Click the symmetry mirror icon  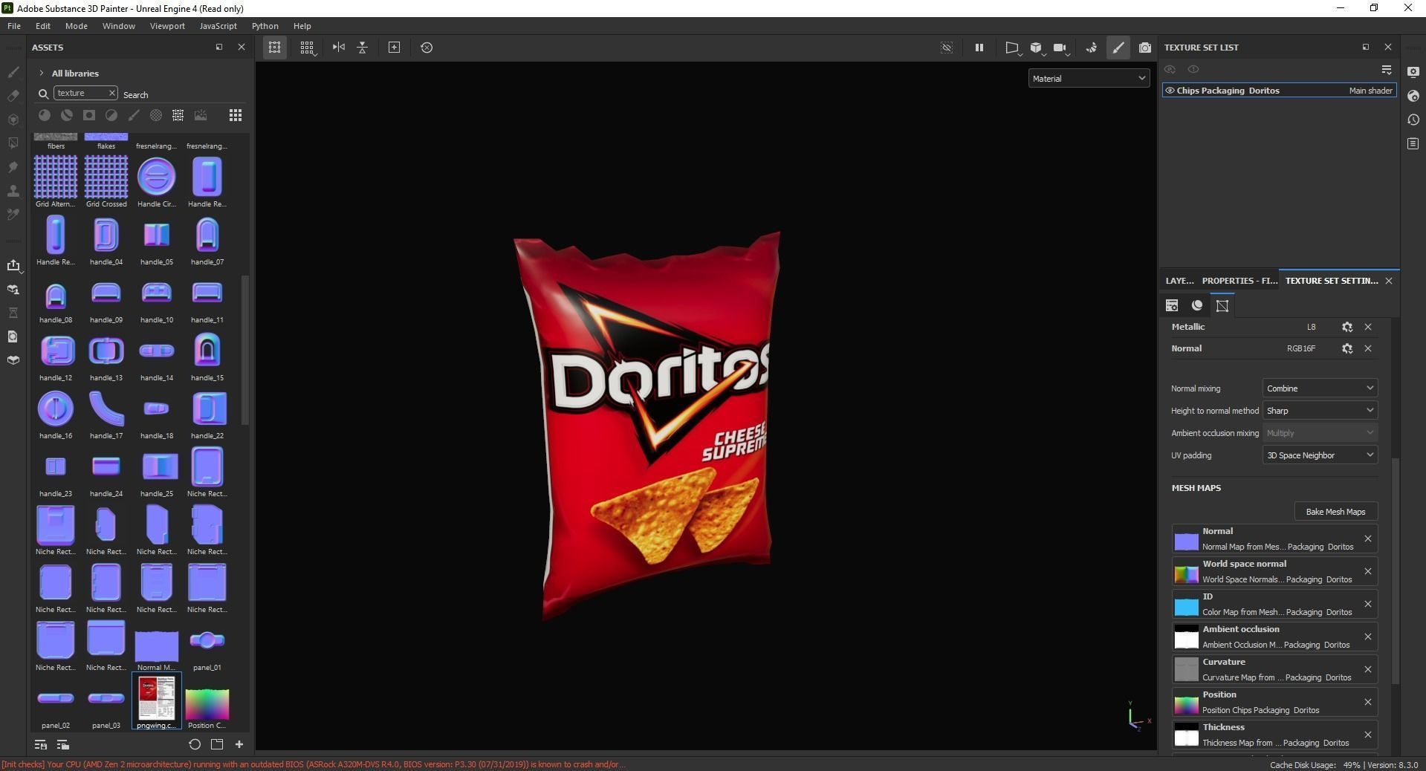click(x=339, y=48)
